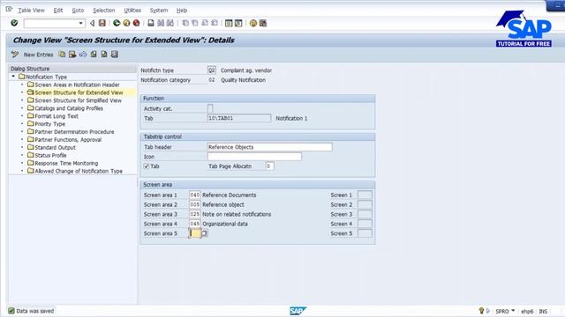Click the Screen area 1 field 040

[x=195, y=195]
